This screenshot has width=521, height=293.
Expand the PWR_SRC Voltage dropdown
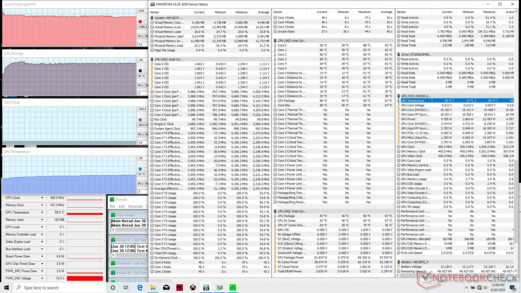[x=42, y=278]
